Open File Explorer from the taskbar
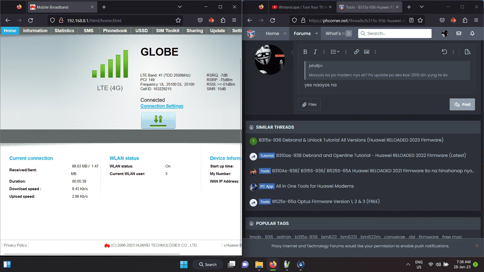The height and width of the screenshot is (272, 484). coord(259,264)
